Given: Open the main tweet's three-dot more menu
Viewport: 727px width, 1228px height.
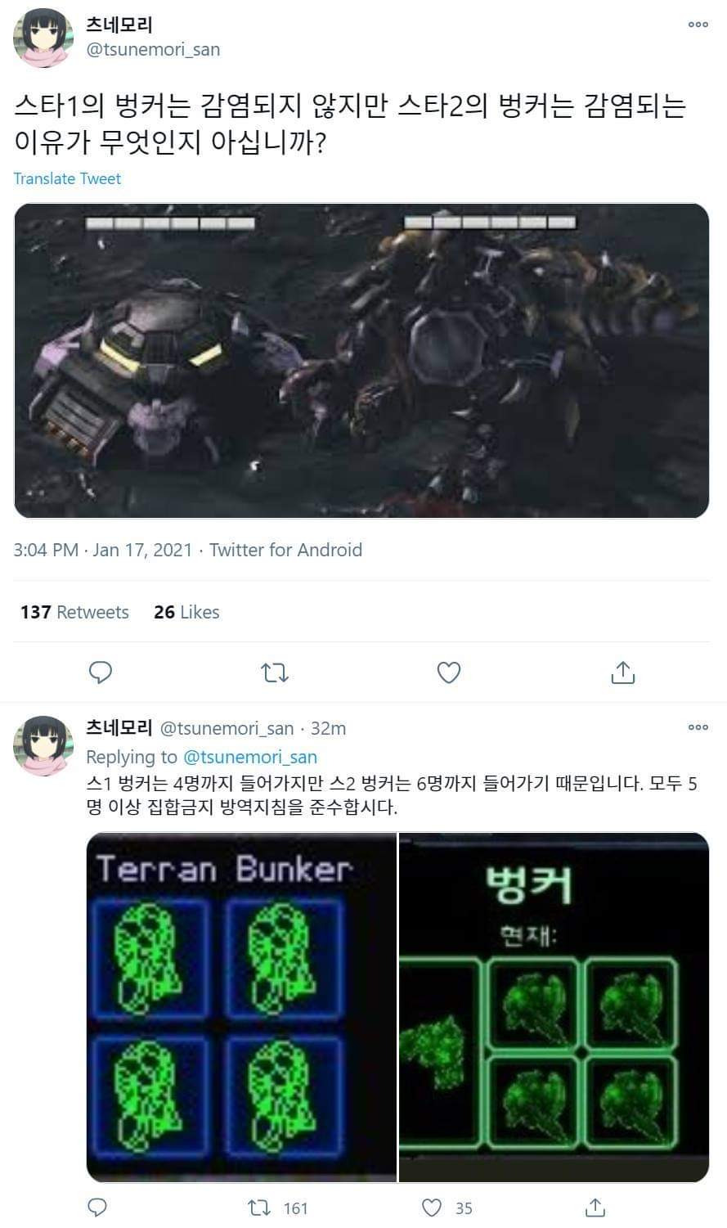Looking at the screenshot, I should point(698,25).
